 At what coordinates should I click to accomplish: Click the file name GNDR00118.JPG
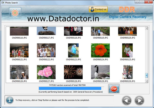[73, 38]
